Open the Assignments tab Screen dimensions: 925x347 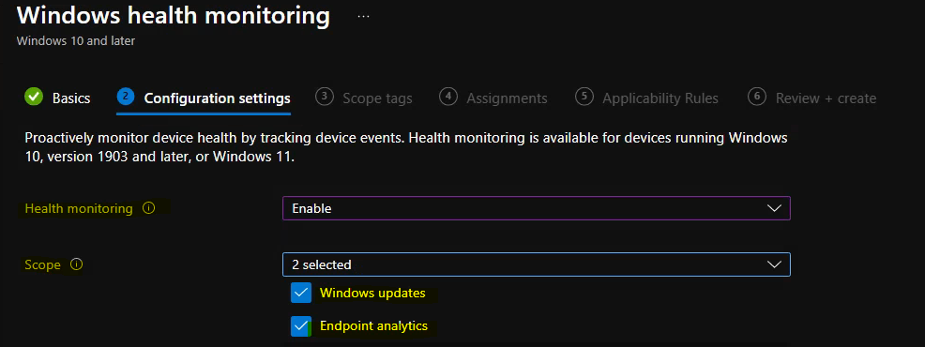[x=507, y=98]
